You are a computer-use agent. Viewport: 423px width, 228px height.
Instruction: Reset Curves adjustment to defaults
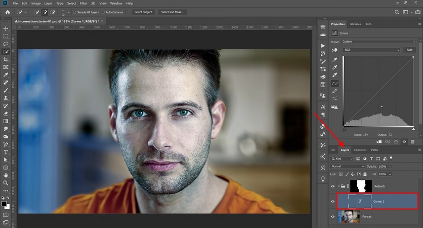click(397, 142)
